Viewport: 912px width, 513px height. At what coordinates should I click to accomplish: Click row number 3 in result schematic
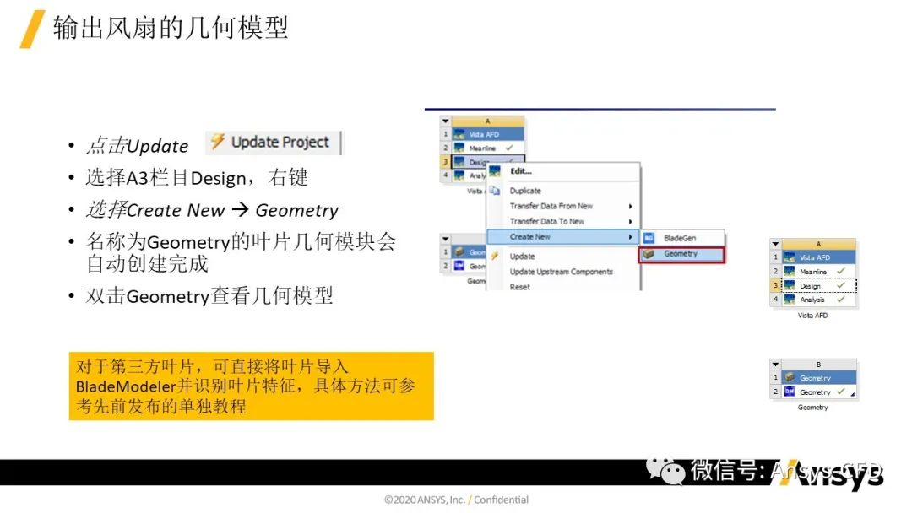(775, 285)
